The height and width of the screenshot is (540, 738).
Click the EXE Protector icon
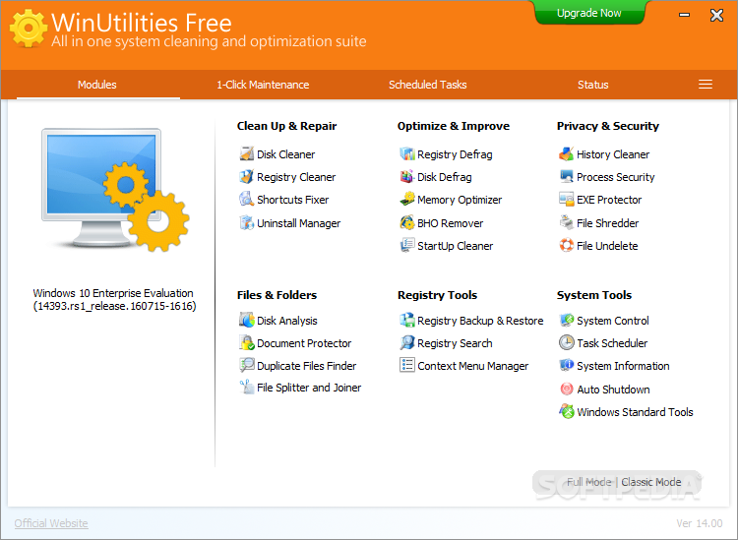click(567, 200)
